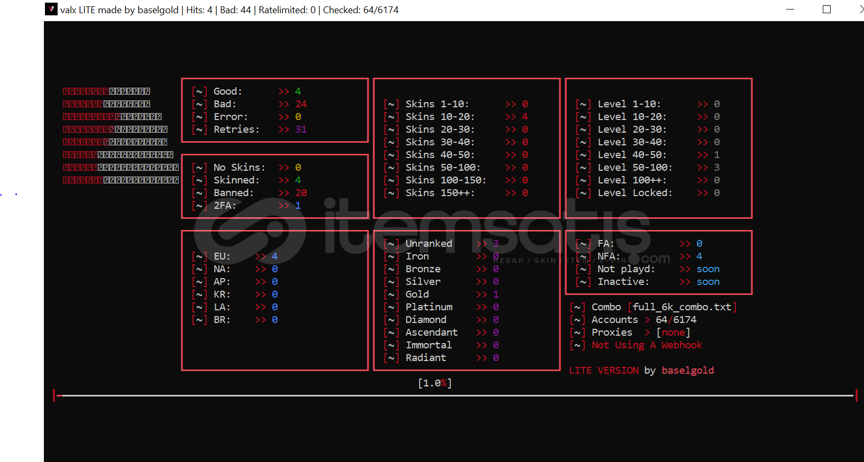Viewport: 864px width, 462px height.
Task: Select the 'Immortal' rank label
Action: pos(429,345)
